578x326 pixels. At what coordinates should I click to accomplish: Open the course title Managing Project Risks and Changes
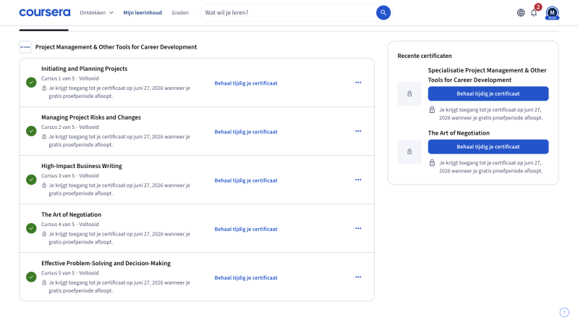pyautogui.click(x=91, y=117)
